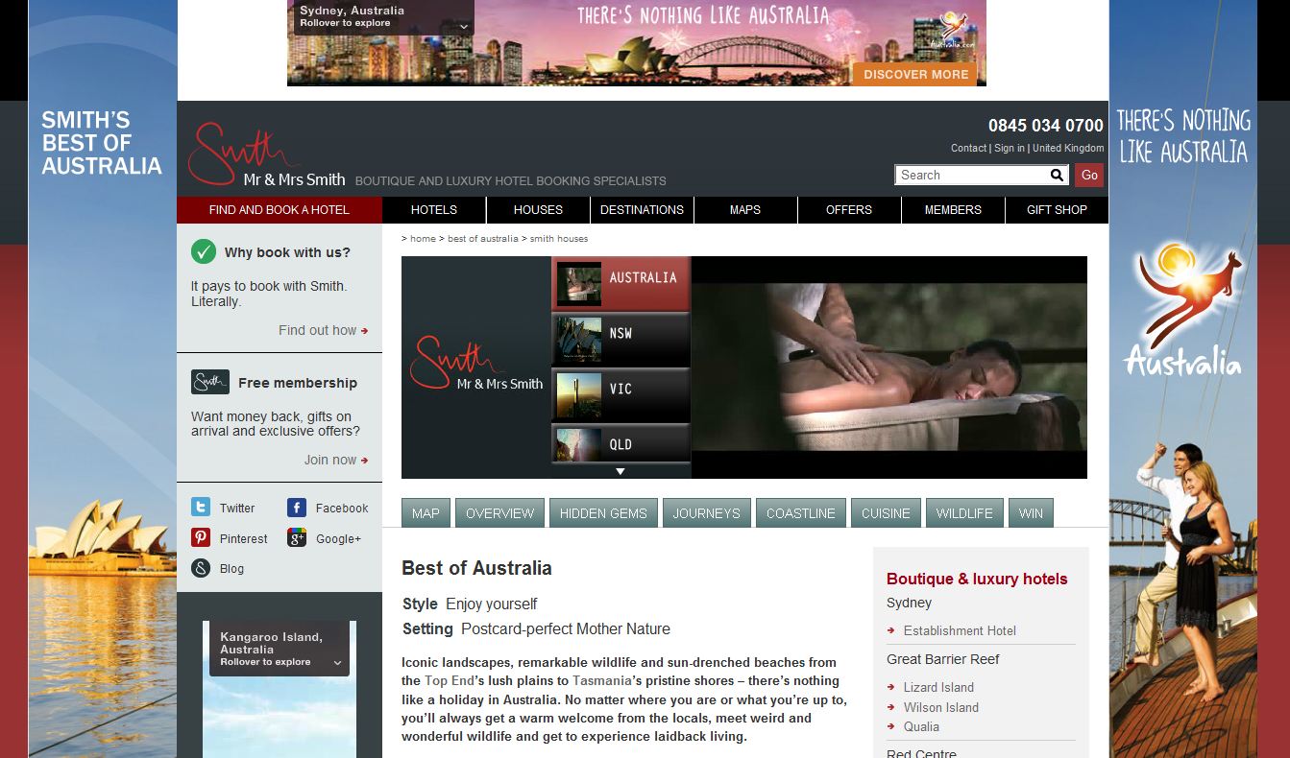Click the Twitter bird icon
Screen dimensions: 1290x758
201,508
